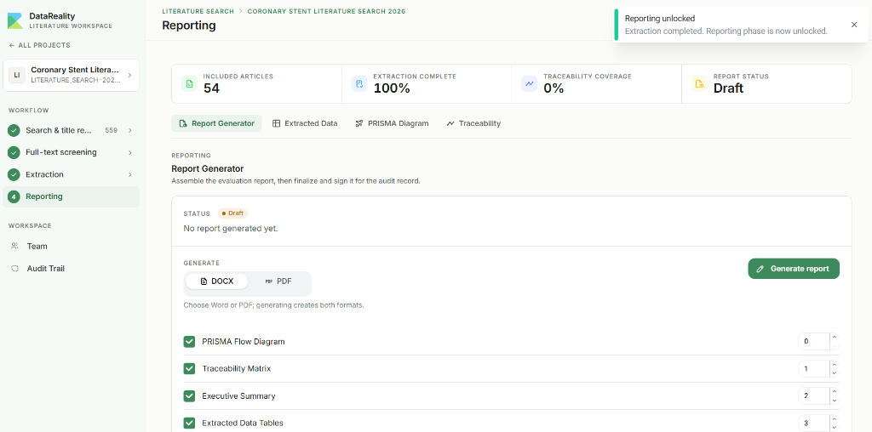
Task: Open the Audit Trail page
Action: point(72,268)
